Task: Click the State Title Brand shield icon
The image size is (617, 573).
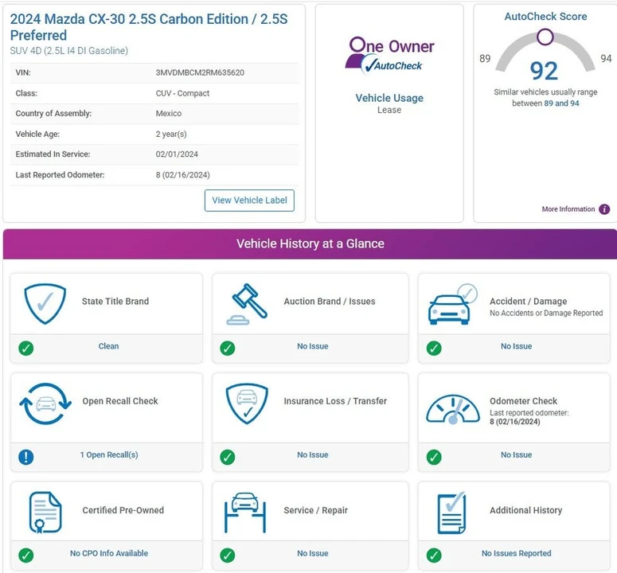Action: tap(45, 303)
